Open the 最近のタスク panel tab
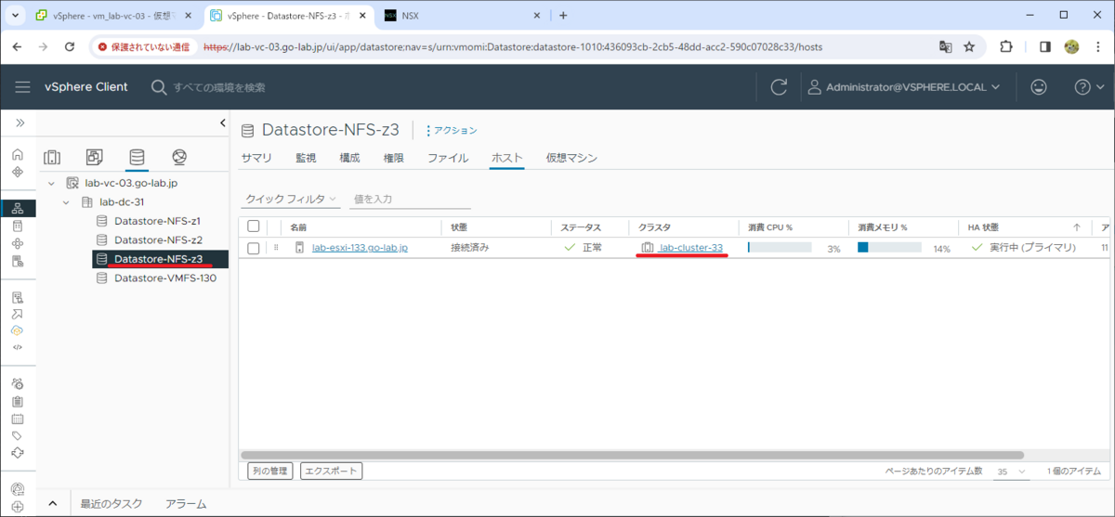Viewport: 1115px width, 517px height. tap(111, 504)
